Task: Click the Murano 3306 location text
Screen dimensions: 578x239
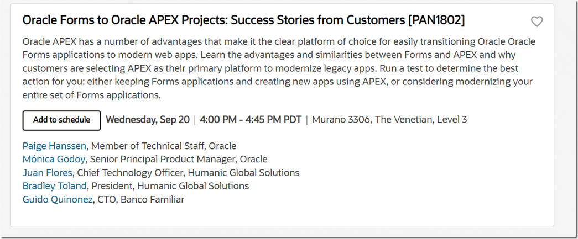Action: pyautogui.click(x=341, y=120)
